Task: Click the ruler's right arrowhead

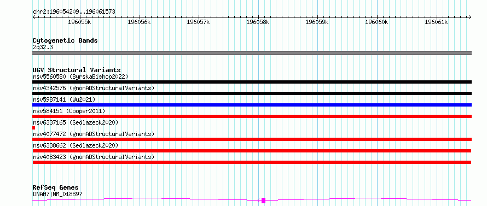Action: point(470,17)
